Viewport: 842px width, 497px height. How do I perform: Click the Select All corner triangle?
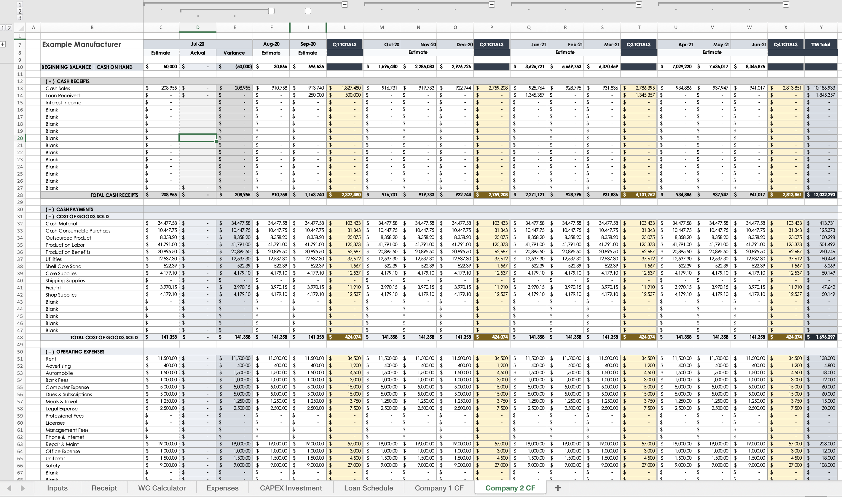(x=21, y=28)
